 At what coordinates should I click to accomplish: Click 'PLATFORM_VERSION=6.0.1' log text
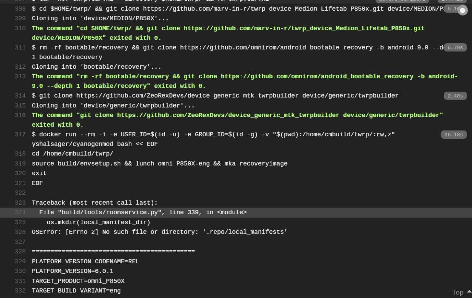click(72, 271)
